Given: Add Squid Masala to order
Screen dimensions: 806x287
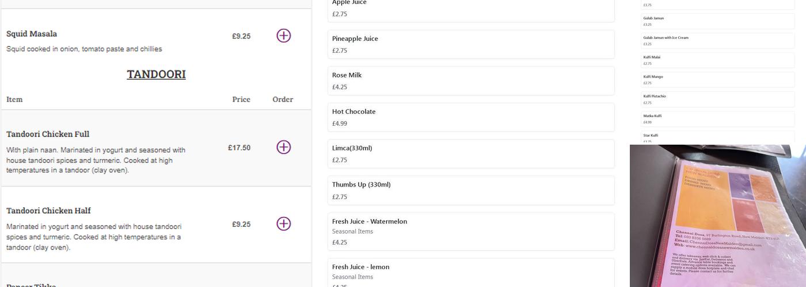Looking at the screenshot, I should click(x=283, y=36).
